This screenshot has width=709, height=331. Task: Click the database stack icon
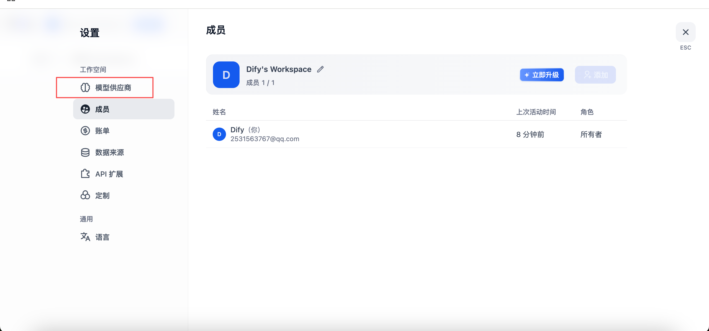pyautogui.click(x=85, y=152)
